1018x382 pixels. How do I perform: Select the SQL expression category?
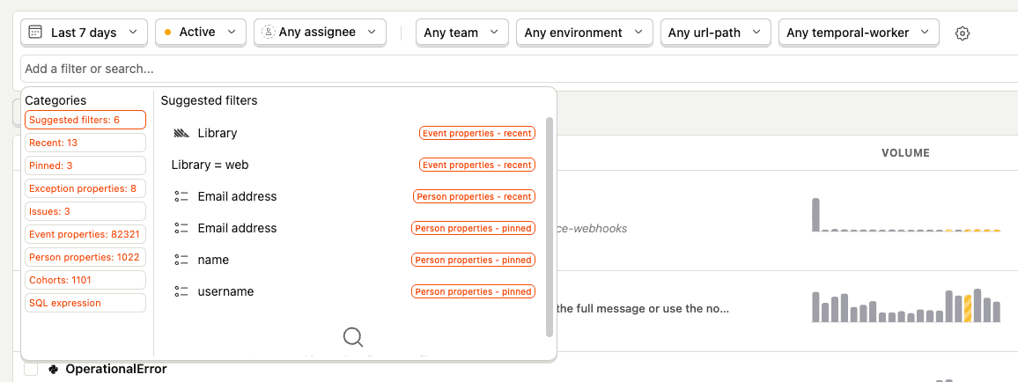tap(85, 303)
